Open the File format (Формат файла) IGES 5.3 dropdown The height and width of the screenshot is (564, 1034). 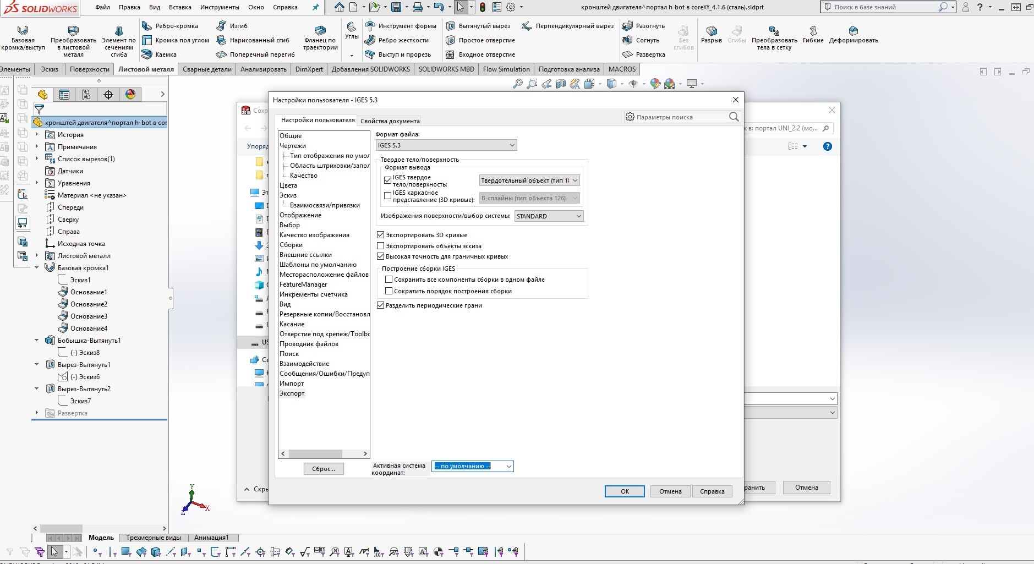pyautogui.click(x=446, y=145)
